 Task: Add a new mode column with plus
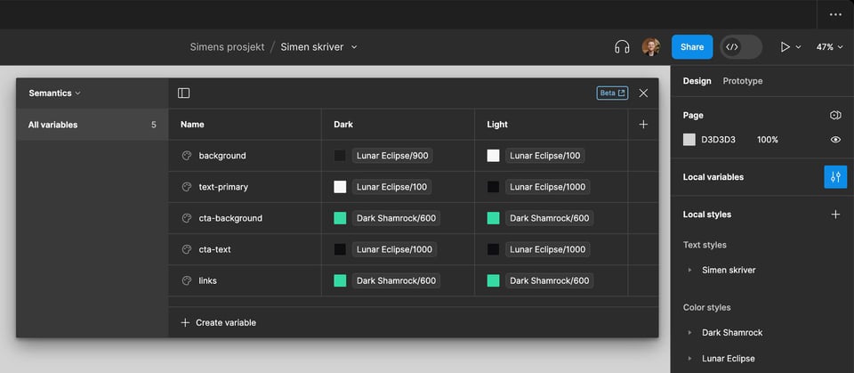(x=643, y=125)
